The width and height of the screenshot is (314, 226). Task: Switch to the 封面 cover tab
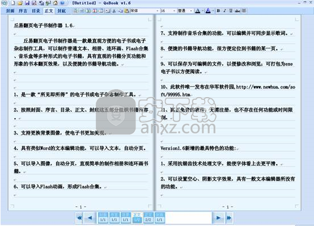pos(10,11)
